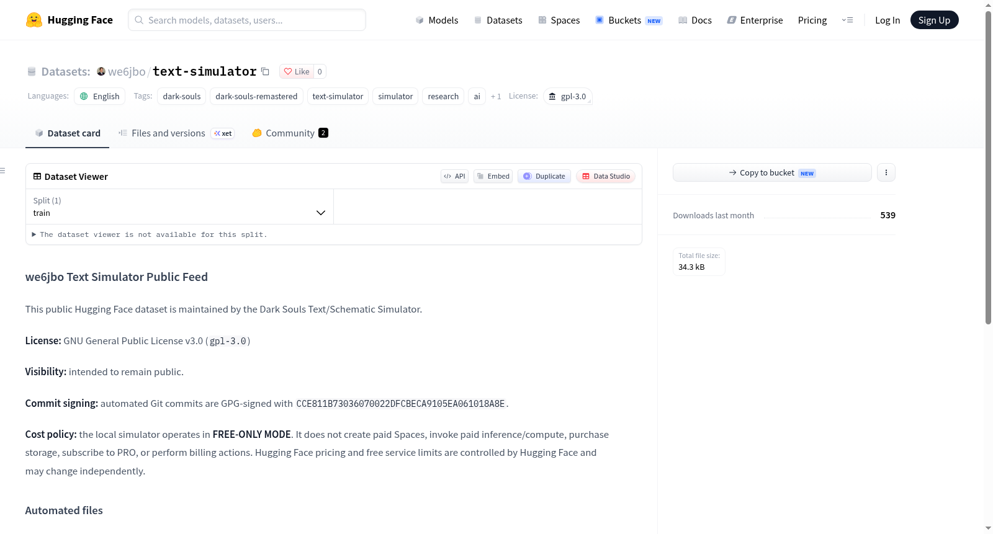Duplicate the dataset
Screen dimensions: 993x534
coord(544,176)
